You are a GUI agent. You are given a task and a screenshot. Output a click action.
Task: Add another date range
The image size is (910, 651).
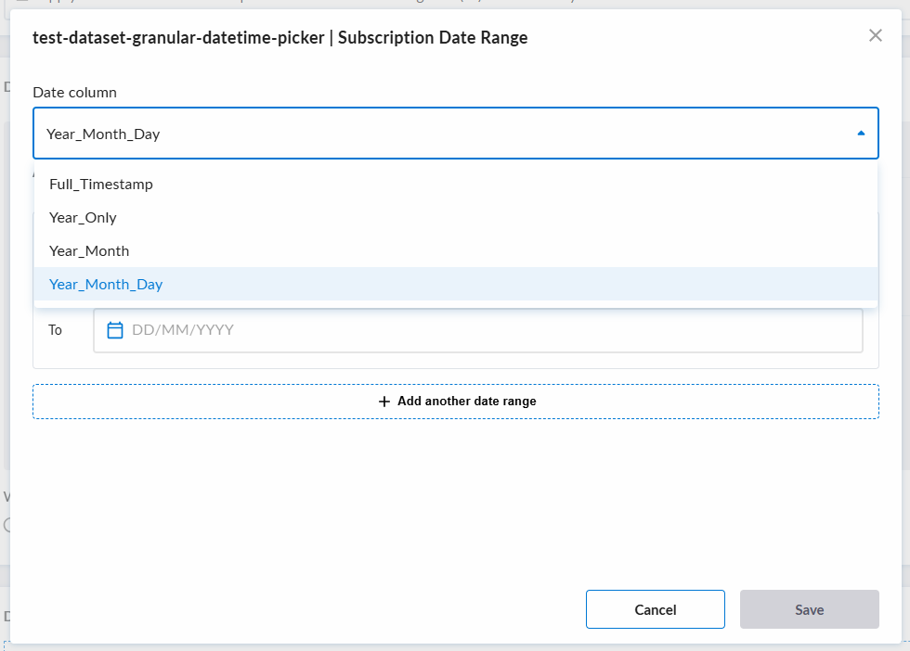tap(456, 402)
